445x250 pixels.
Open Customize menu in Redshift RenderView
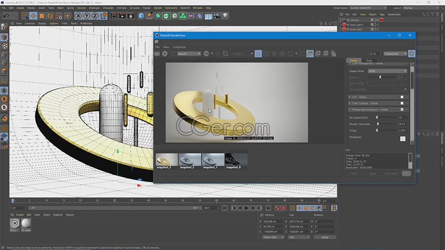(179, 47)
